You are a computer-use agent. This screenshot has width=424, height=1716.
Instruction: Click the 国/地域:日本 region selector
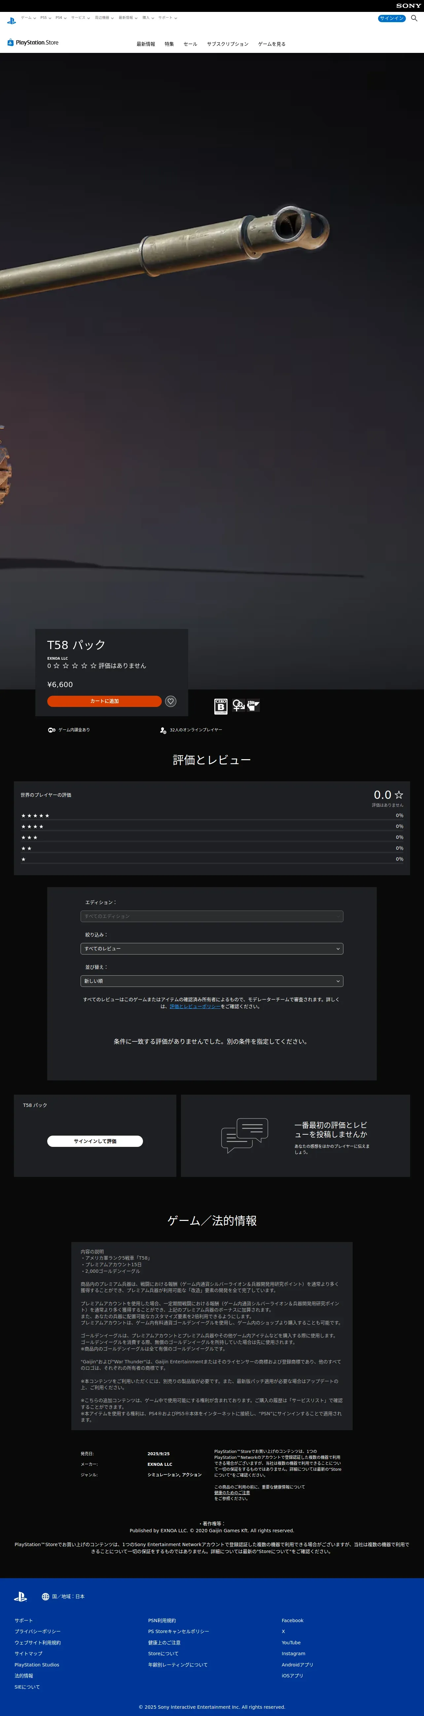click(x=63, y=1596)
